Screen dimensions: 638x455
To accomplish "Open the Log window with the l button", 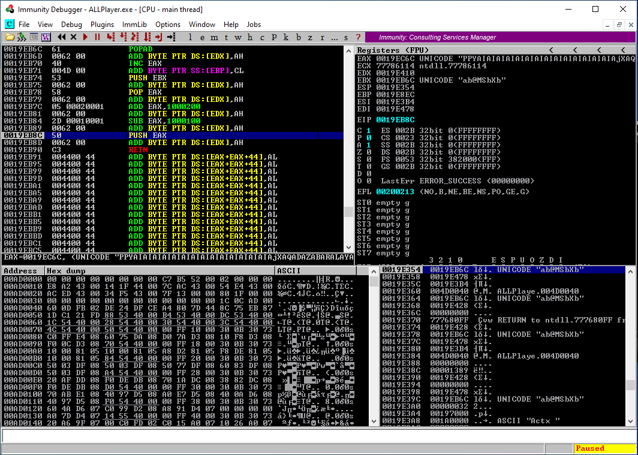I will tap(190, 37).
